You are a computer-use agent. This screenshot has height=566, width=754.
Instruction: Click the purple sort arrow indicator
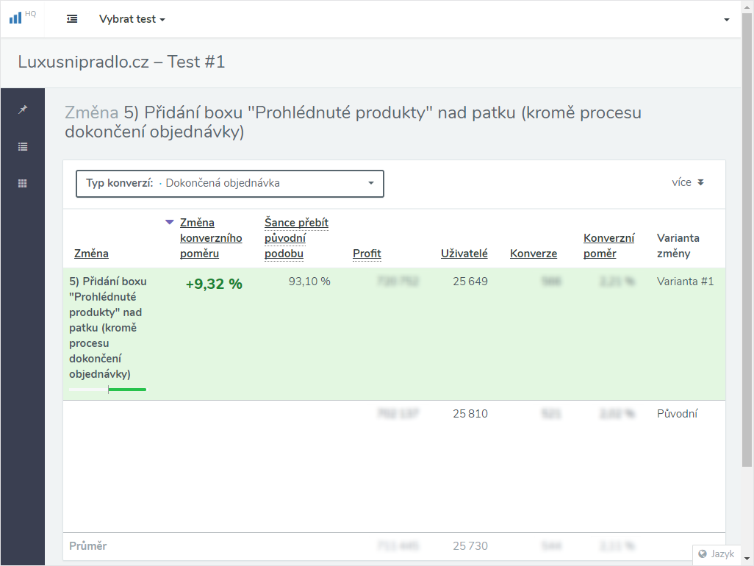[x=169, y=222]
